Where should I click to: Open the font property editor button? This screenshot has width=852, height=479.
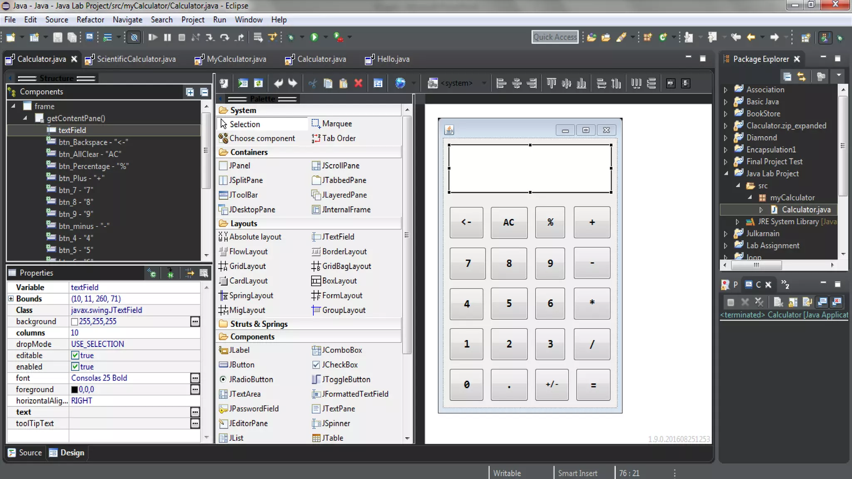[195, 378]
